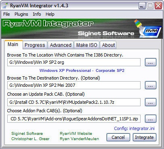Click the application icon in title bar
Image resolution: width=164 pixels, height=149 pixels.
pyautogui.click(x=5, y=6)
